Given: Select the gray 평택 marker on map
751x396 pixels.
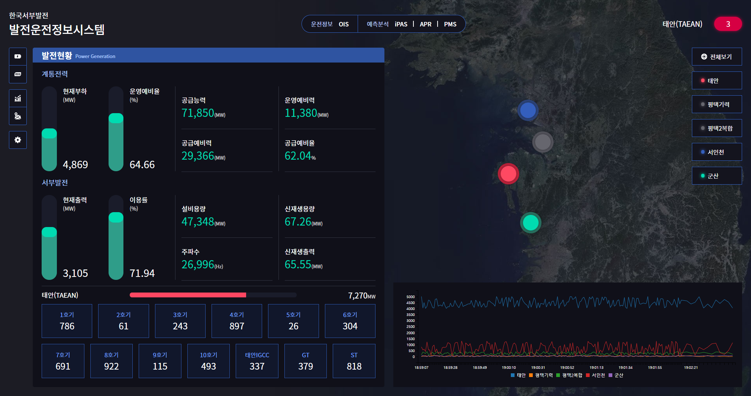Looking at the screenshot, I should (543, 142).
